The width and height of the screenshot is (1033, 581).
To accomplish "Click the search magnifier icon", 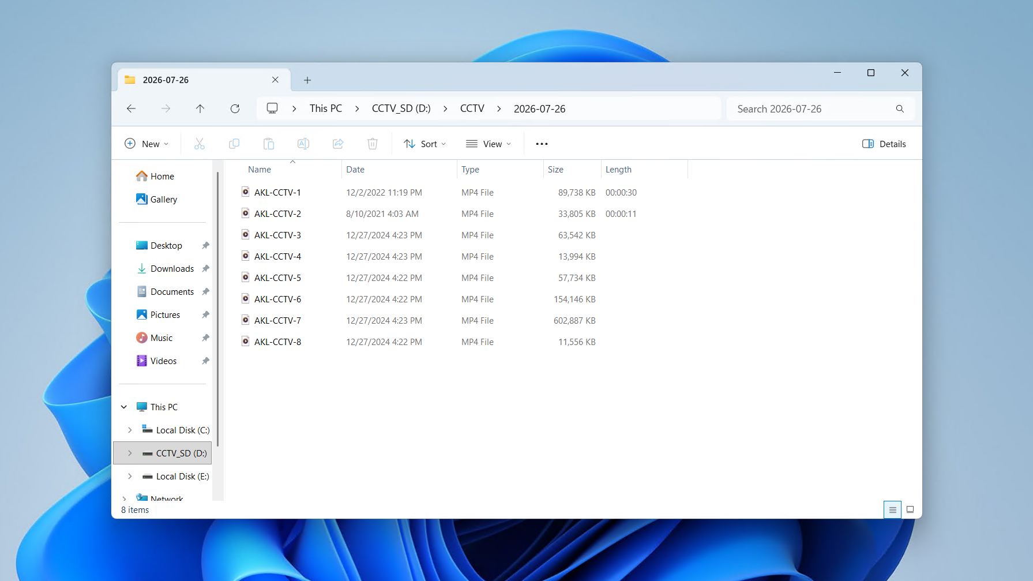I will [x=900, y=108].
